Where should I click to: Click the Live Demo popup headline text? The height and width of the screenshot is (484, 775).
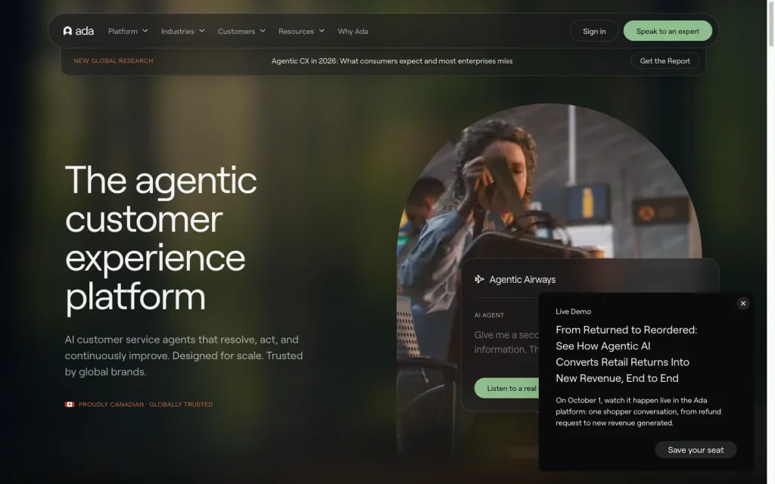(626, 354)
